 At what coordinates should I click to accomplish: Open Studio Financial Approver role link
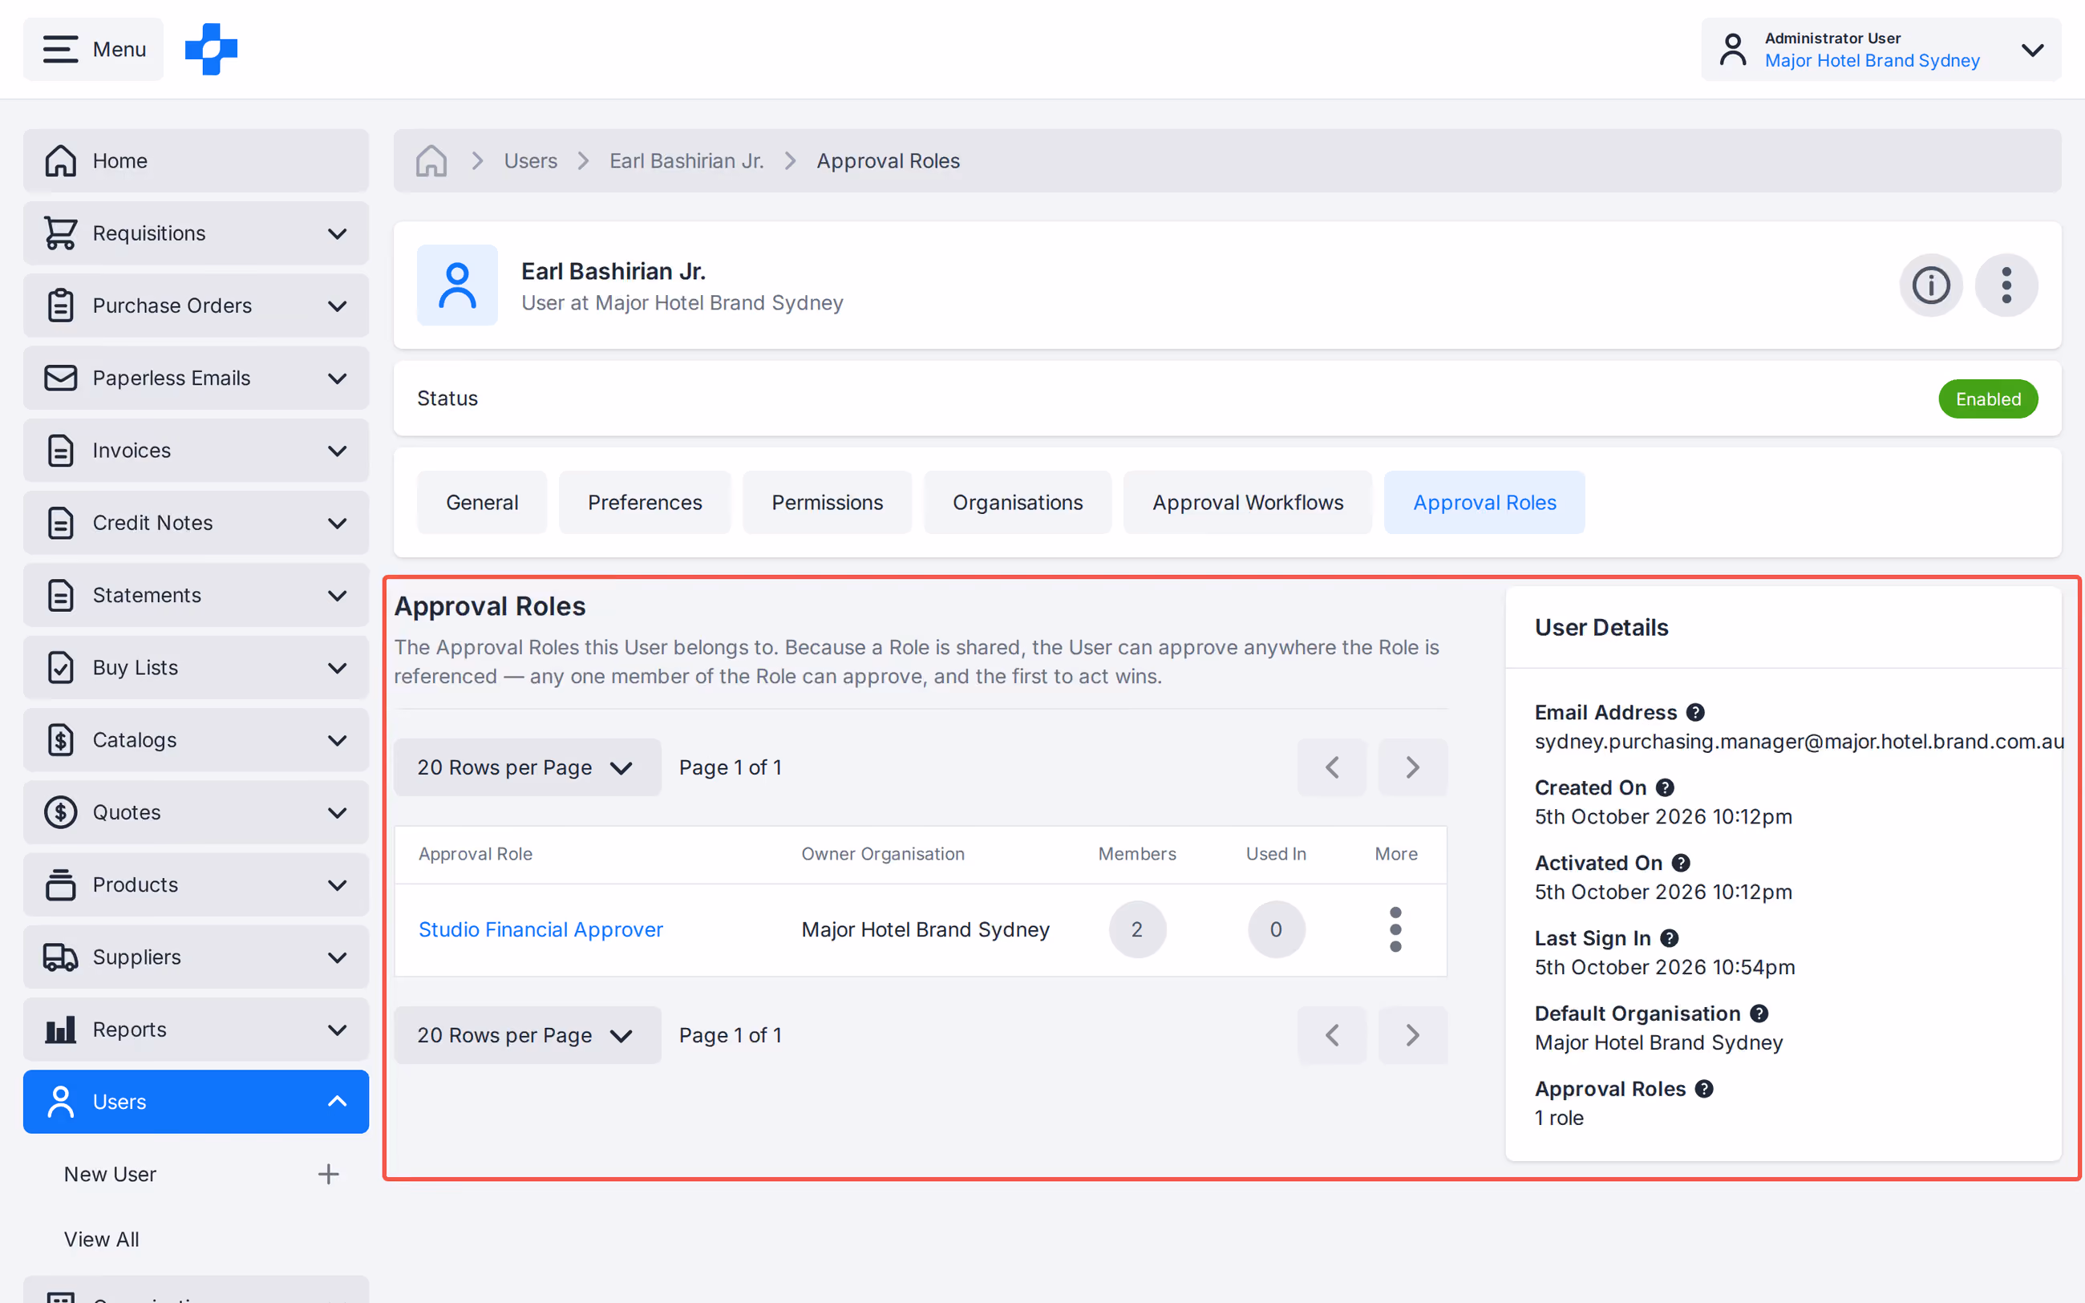[540, 930]
